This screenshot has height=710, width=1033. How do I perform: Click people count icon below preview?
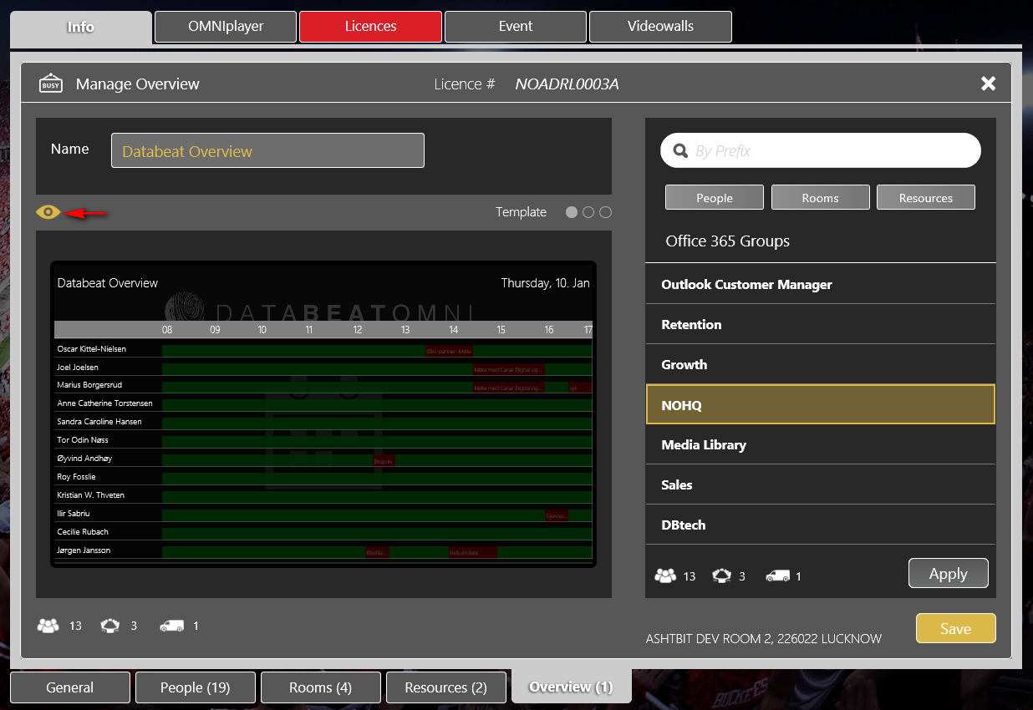coord(48,625)
